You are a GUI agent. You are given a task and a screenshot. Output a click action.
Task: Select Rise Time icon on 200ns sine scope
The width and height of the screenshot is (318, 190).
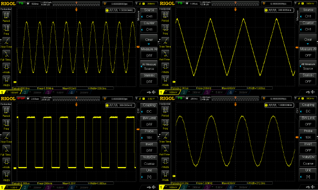[x=165, y=136]
